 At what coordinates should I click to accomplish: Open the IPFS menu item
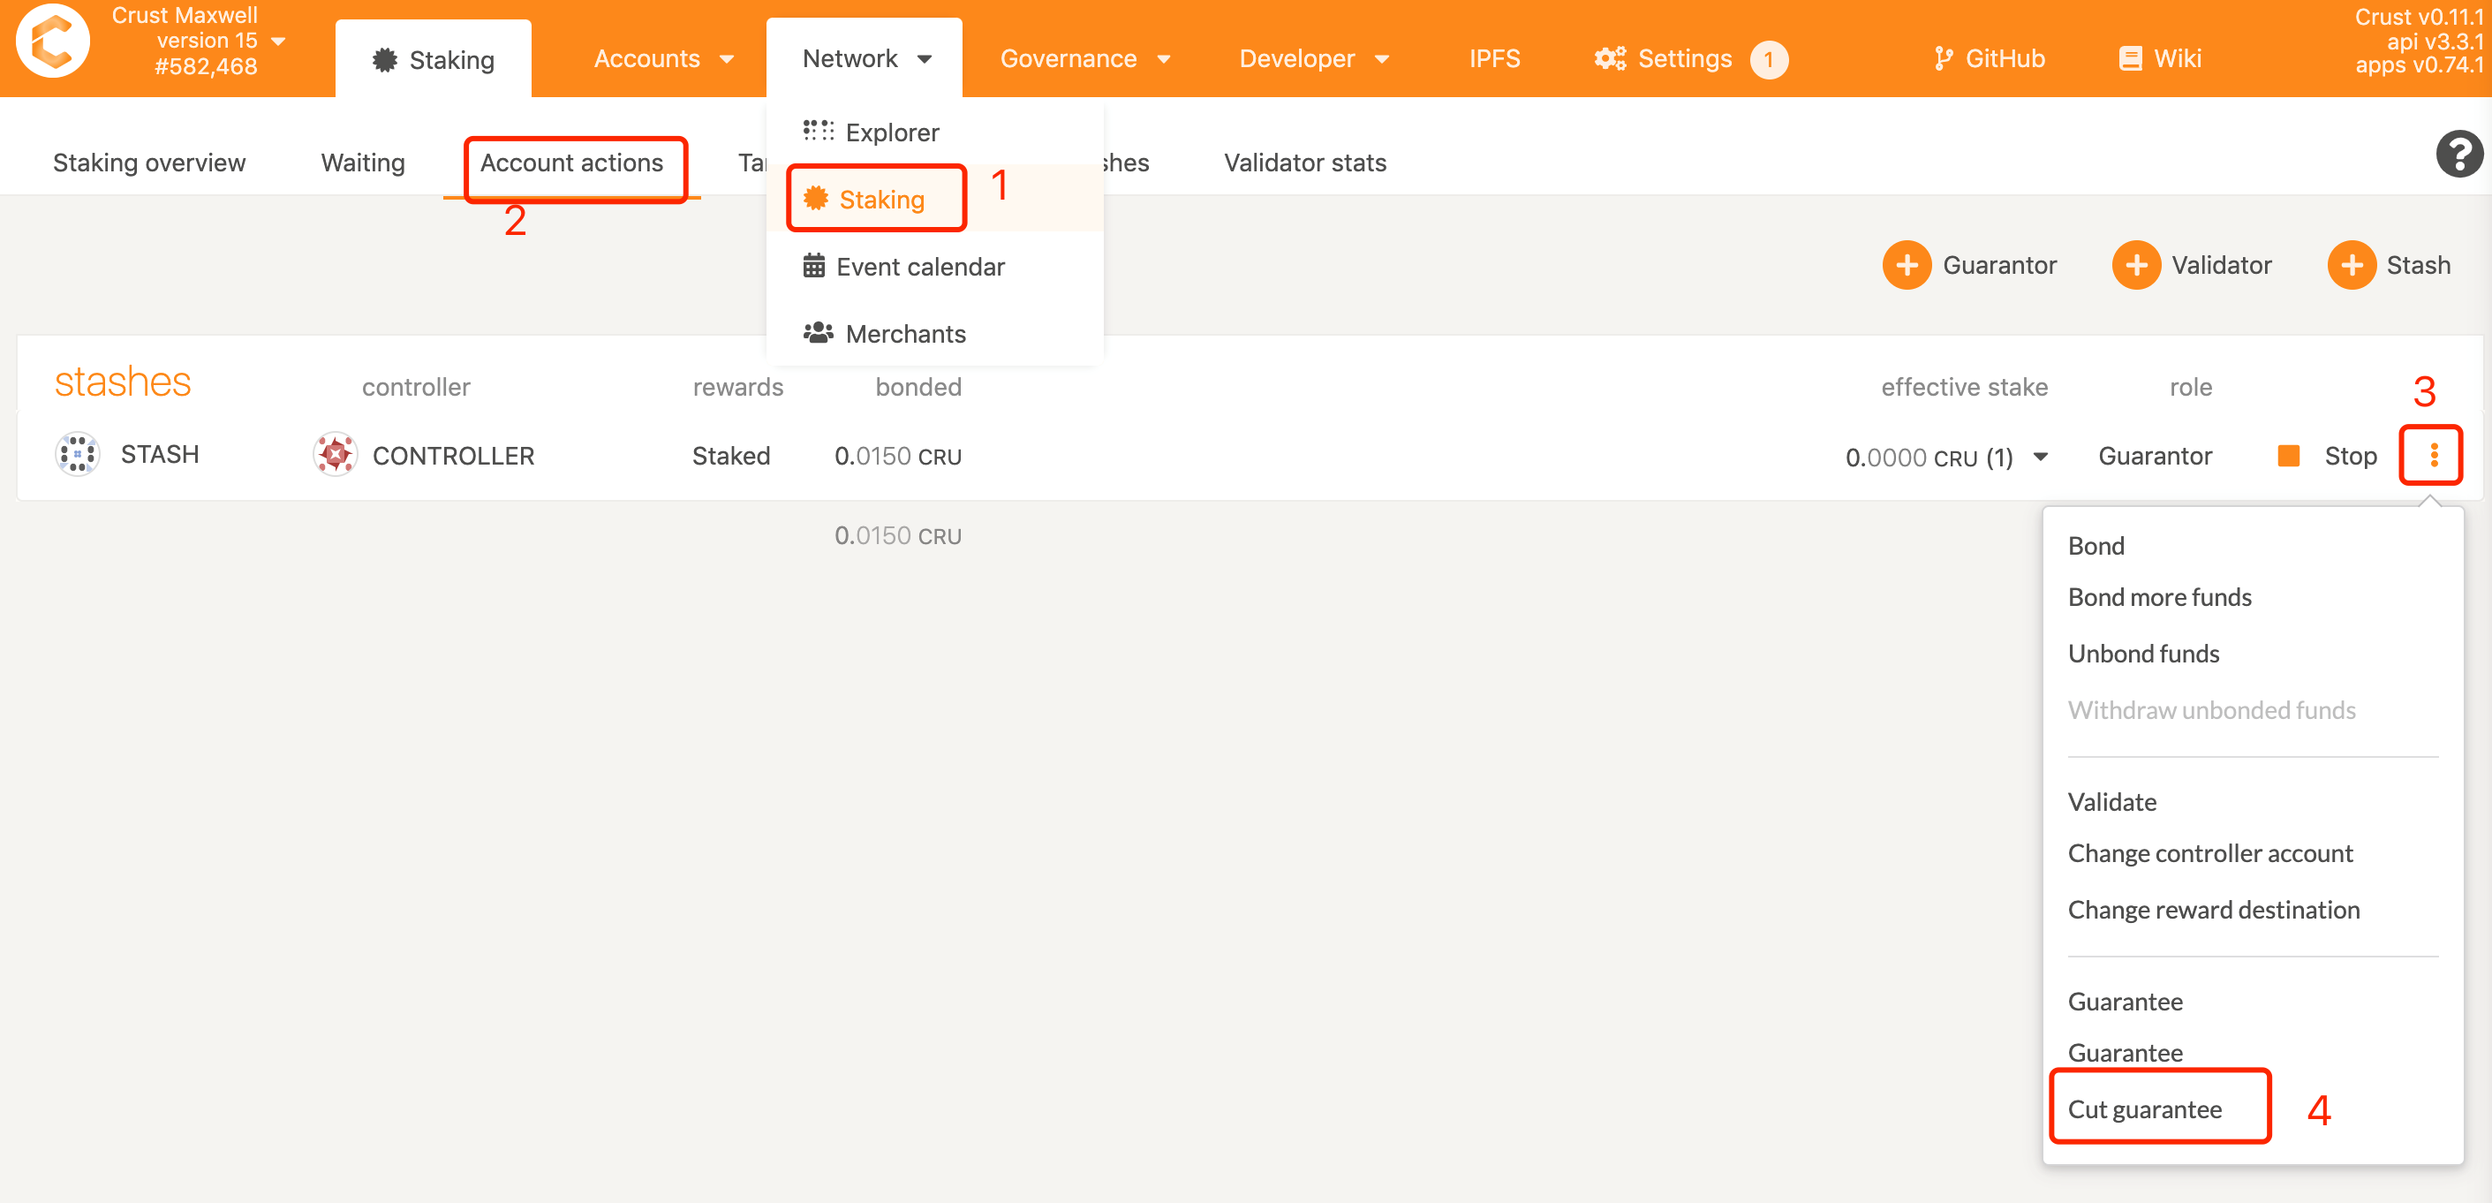pyautogui.click(x=1493, y=59)
